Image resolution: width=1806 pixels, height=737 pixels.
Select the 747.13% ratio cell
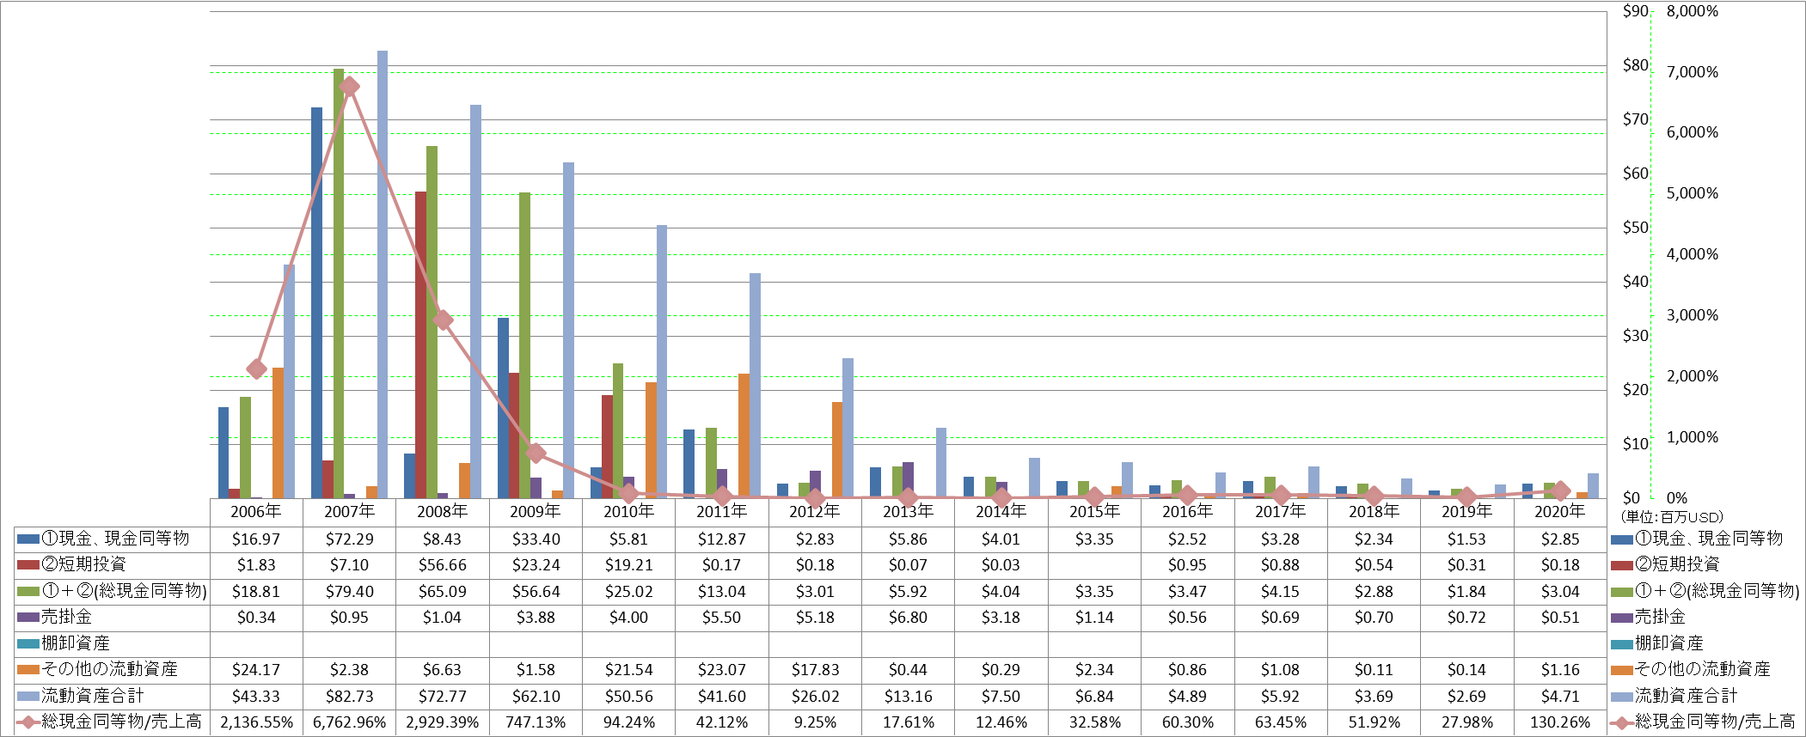(x=536, y=722)
